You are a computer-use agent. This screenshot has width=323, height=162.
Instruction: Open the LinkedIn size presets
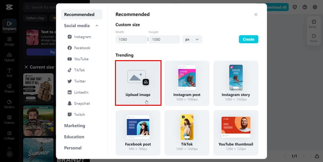(78, 92)
